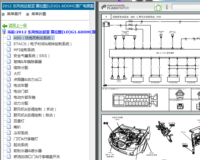Click the document icon next to 大灯
200x160 pixels.
(9, 73)
